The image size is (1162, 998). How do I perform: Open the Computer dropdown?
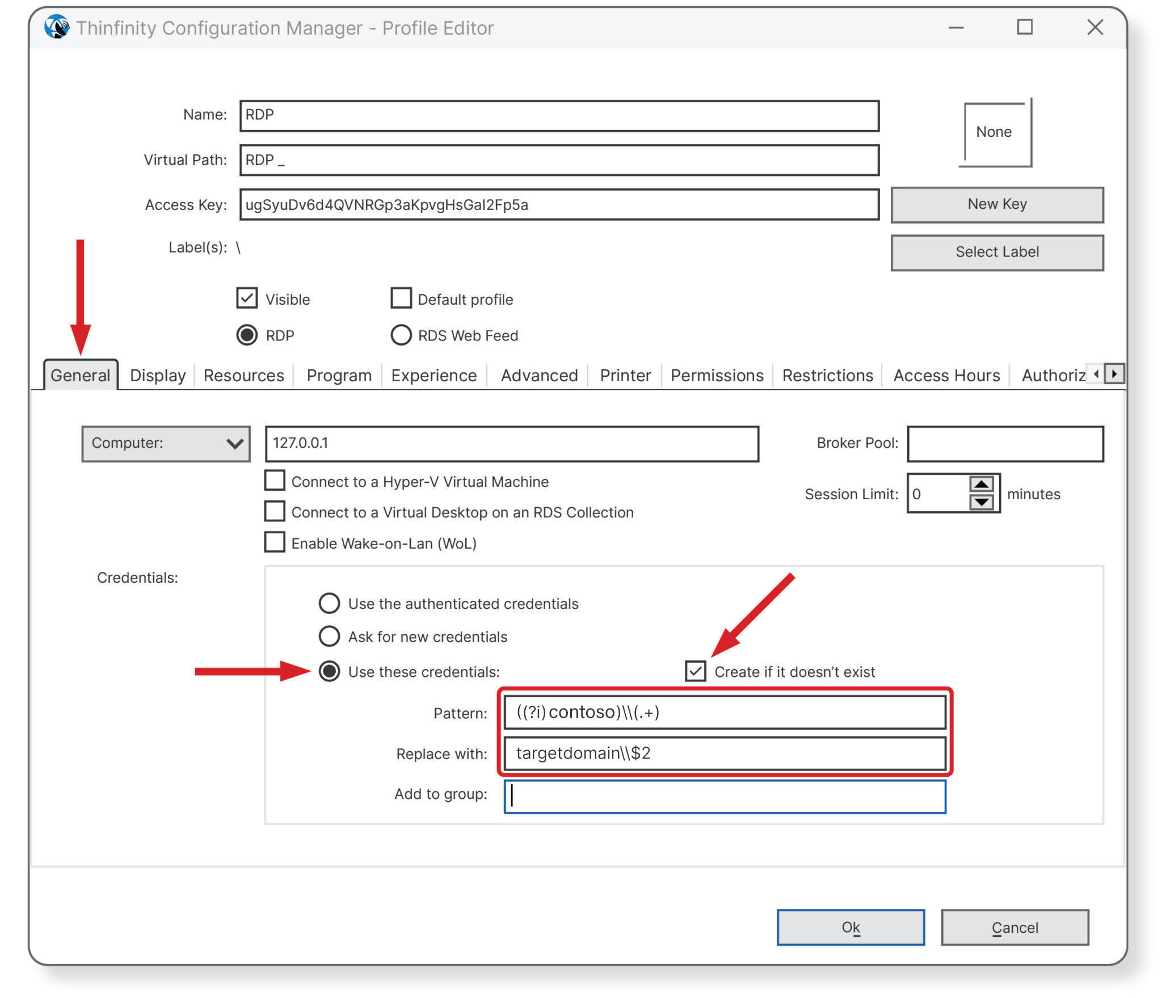click(x=166, y=443)
